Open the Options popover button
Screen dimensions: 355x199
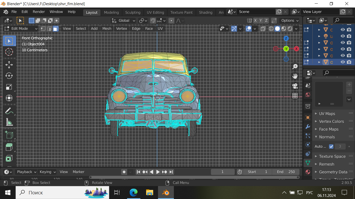click(290, 20)
